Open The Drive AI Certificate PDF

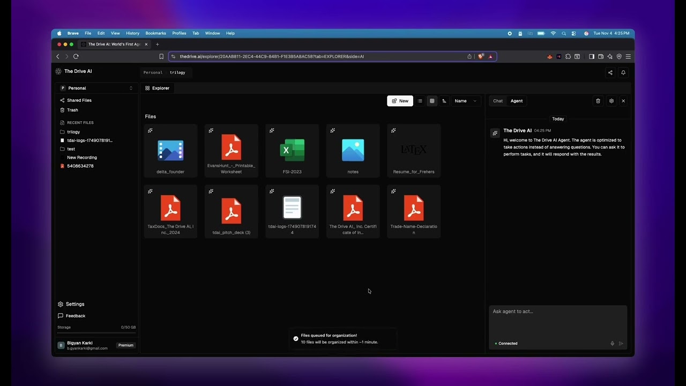coord(353,212)
